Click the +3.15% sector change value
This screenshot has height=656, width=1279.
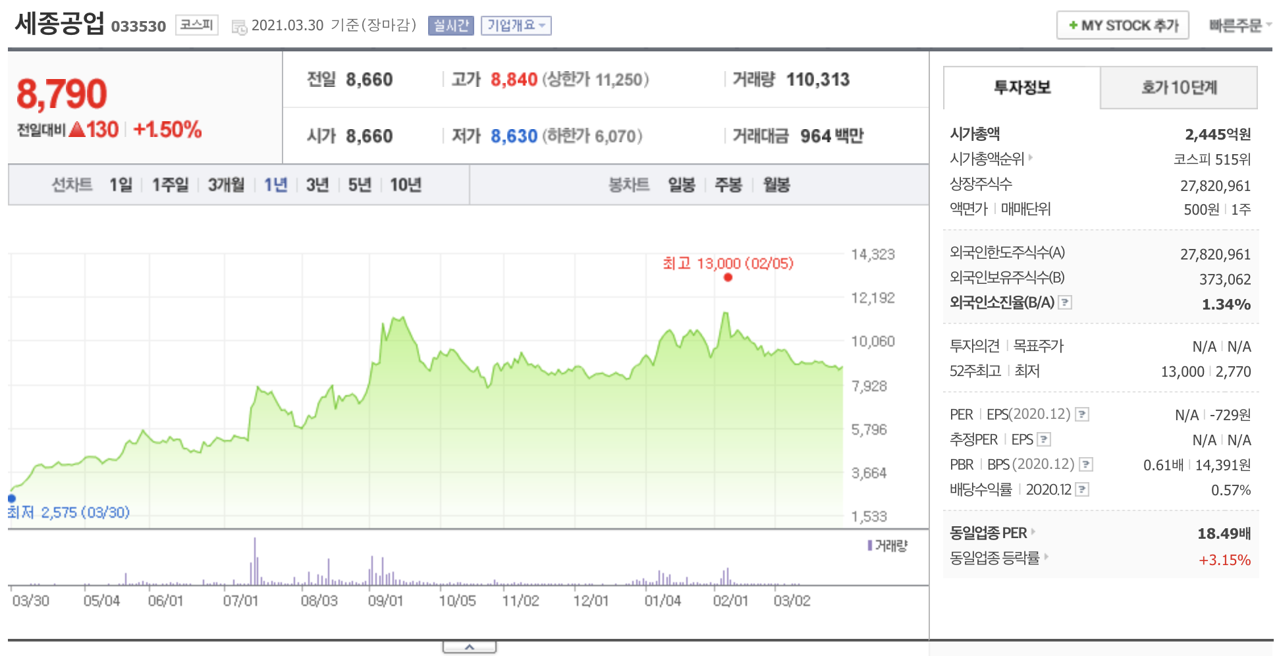pos(1224,560)
